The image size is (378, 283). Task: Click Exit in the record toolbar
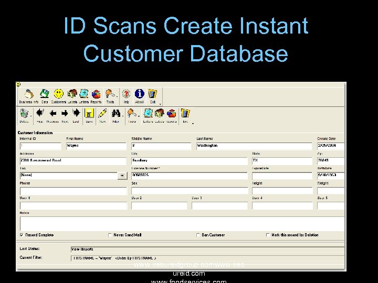(185, 116)
